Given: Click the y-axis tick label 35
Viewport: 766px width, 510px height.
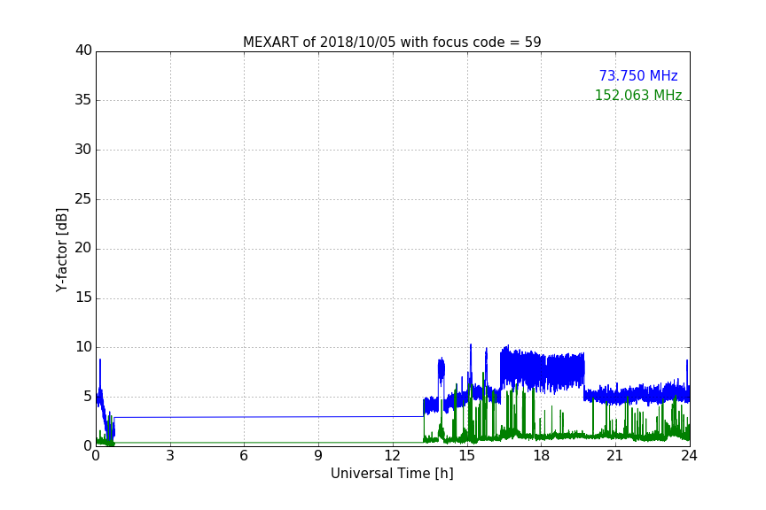Looking at the screenshot, I should pyautogui.click(x=83, y=100).
